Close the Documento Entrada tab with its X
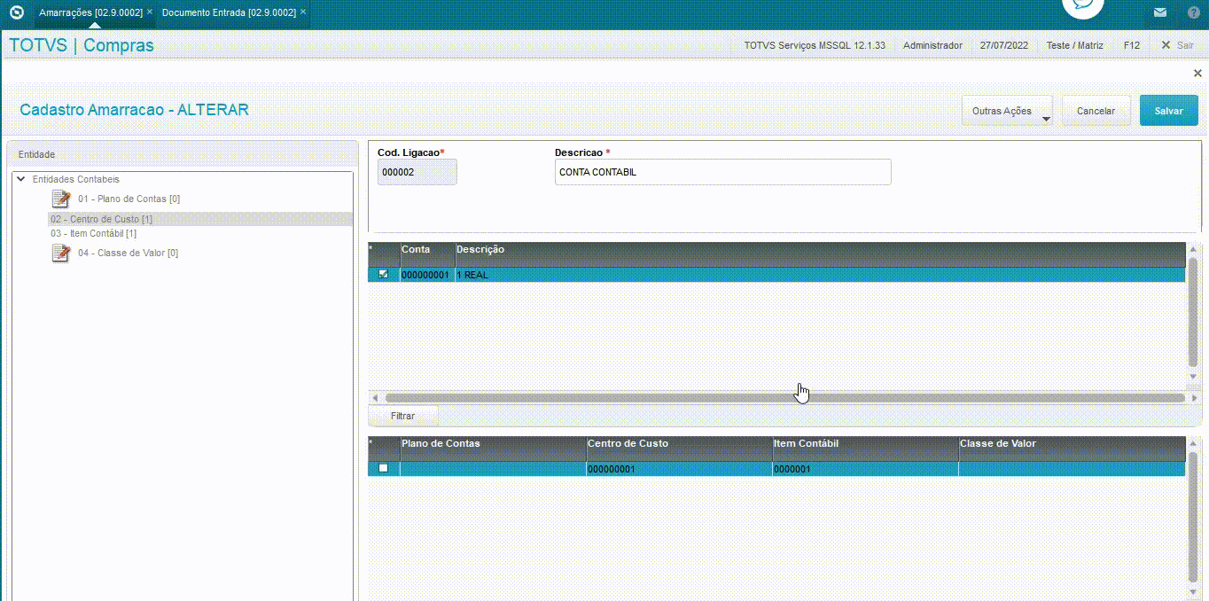Image resolution: width=1209 pixels, height=601 pixels. point(303,12)
